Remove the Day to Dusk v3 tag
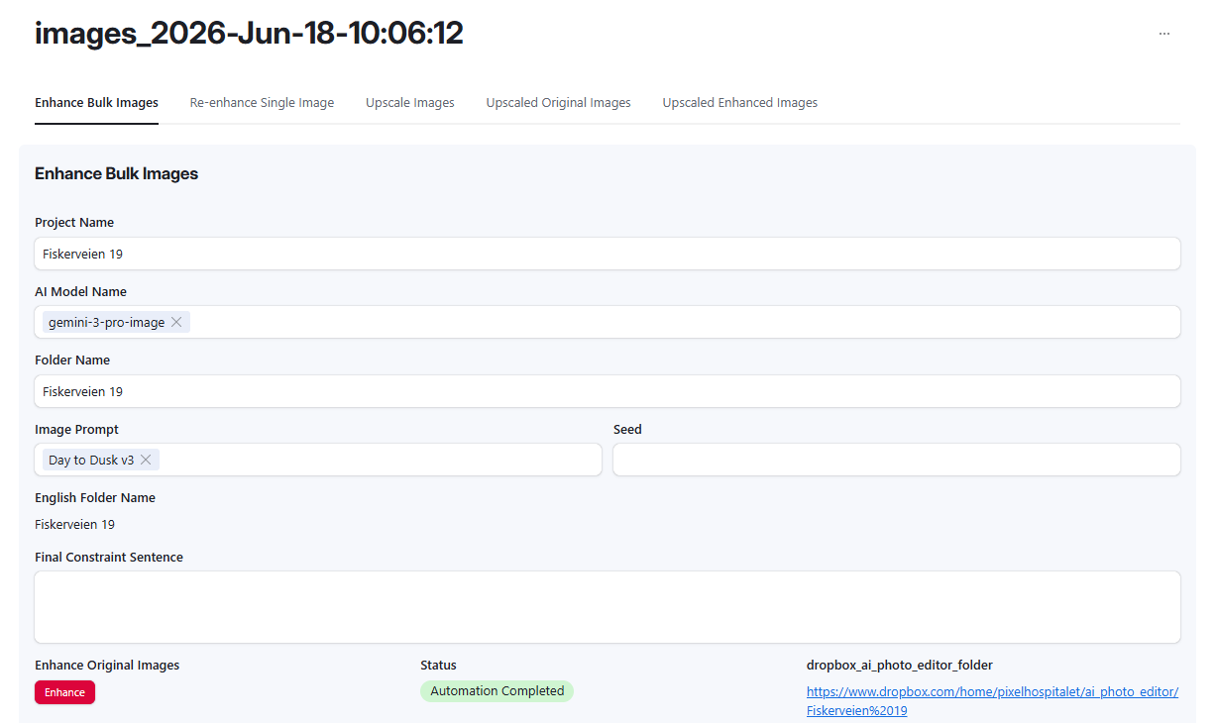Image resolution: width=1217 pixels, height=723 pixels. pos(146,460)
